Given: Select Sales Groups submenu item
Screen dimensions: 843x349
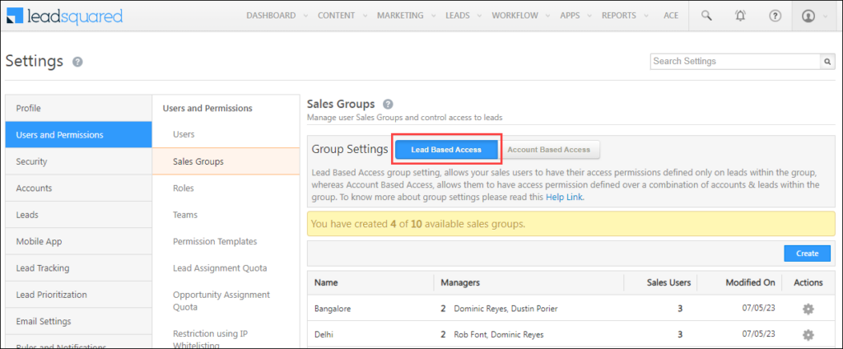Looking at the screenshot, I should (226, 161).
